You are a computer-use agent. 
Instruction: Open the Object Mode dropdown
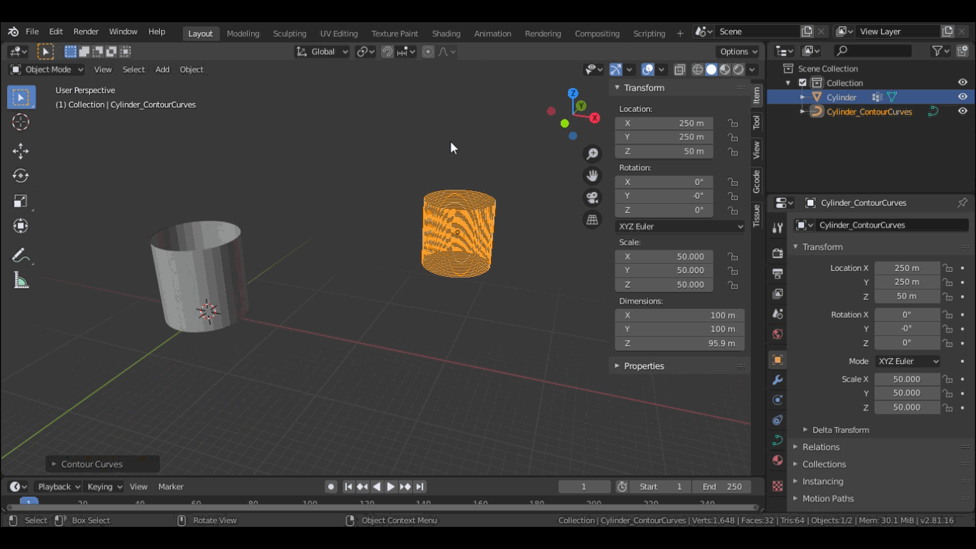47,69
